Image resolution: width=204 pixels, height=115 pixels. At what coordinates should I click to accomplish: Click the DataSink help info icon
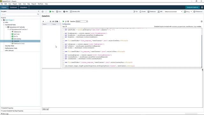coord(201,21)
